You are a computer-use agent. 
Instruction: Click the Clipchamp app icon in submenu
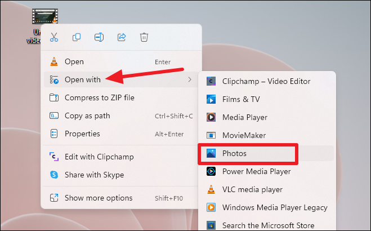click(211, 81)
